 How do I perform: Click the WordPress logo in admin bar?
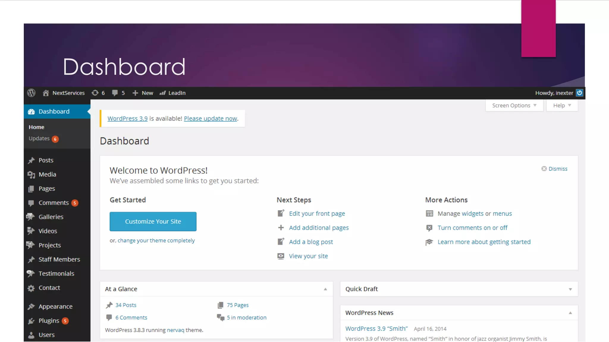pos(31,93)
